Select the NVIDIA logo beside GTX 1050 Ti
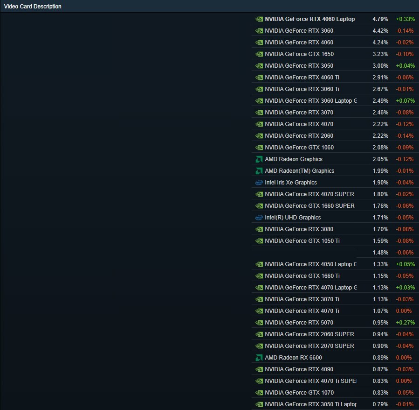The width and height of the screenshot is (419, 410). click(259, 241)
